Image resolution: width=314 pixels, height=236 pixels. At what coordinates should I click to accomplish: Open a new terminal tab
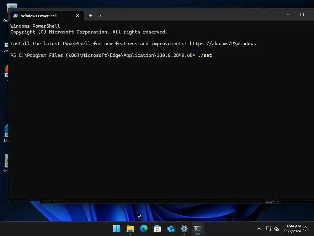tap(90, 16)
